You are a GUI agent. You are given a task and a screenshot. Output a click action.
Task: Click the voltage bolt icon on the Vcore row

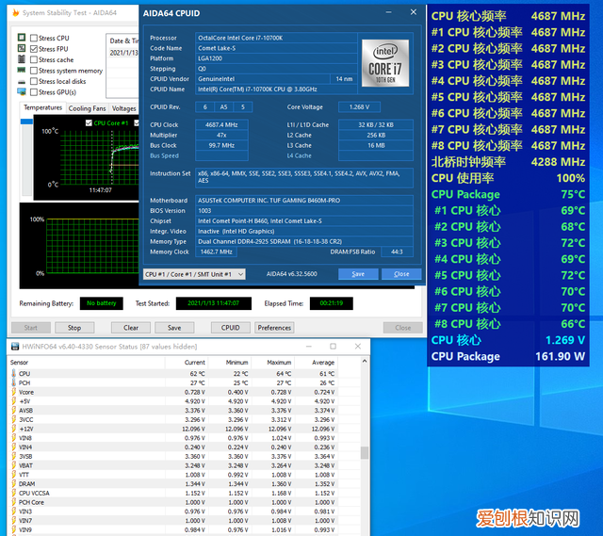(14, 392)
